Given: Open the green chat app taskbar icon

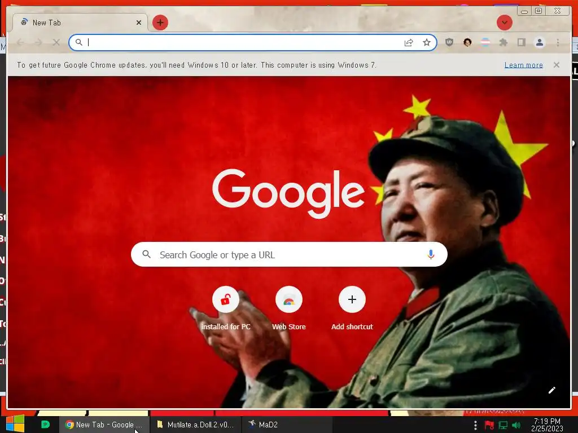Looking at the screenshot, I should point(45,424).
